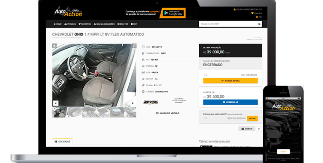Go to Minhas Avaliações in navbar
This screenshot has height=163, width=323.
(104, 24)
